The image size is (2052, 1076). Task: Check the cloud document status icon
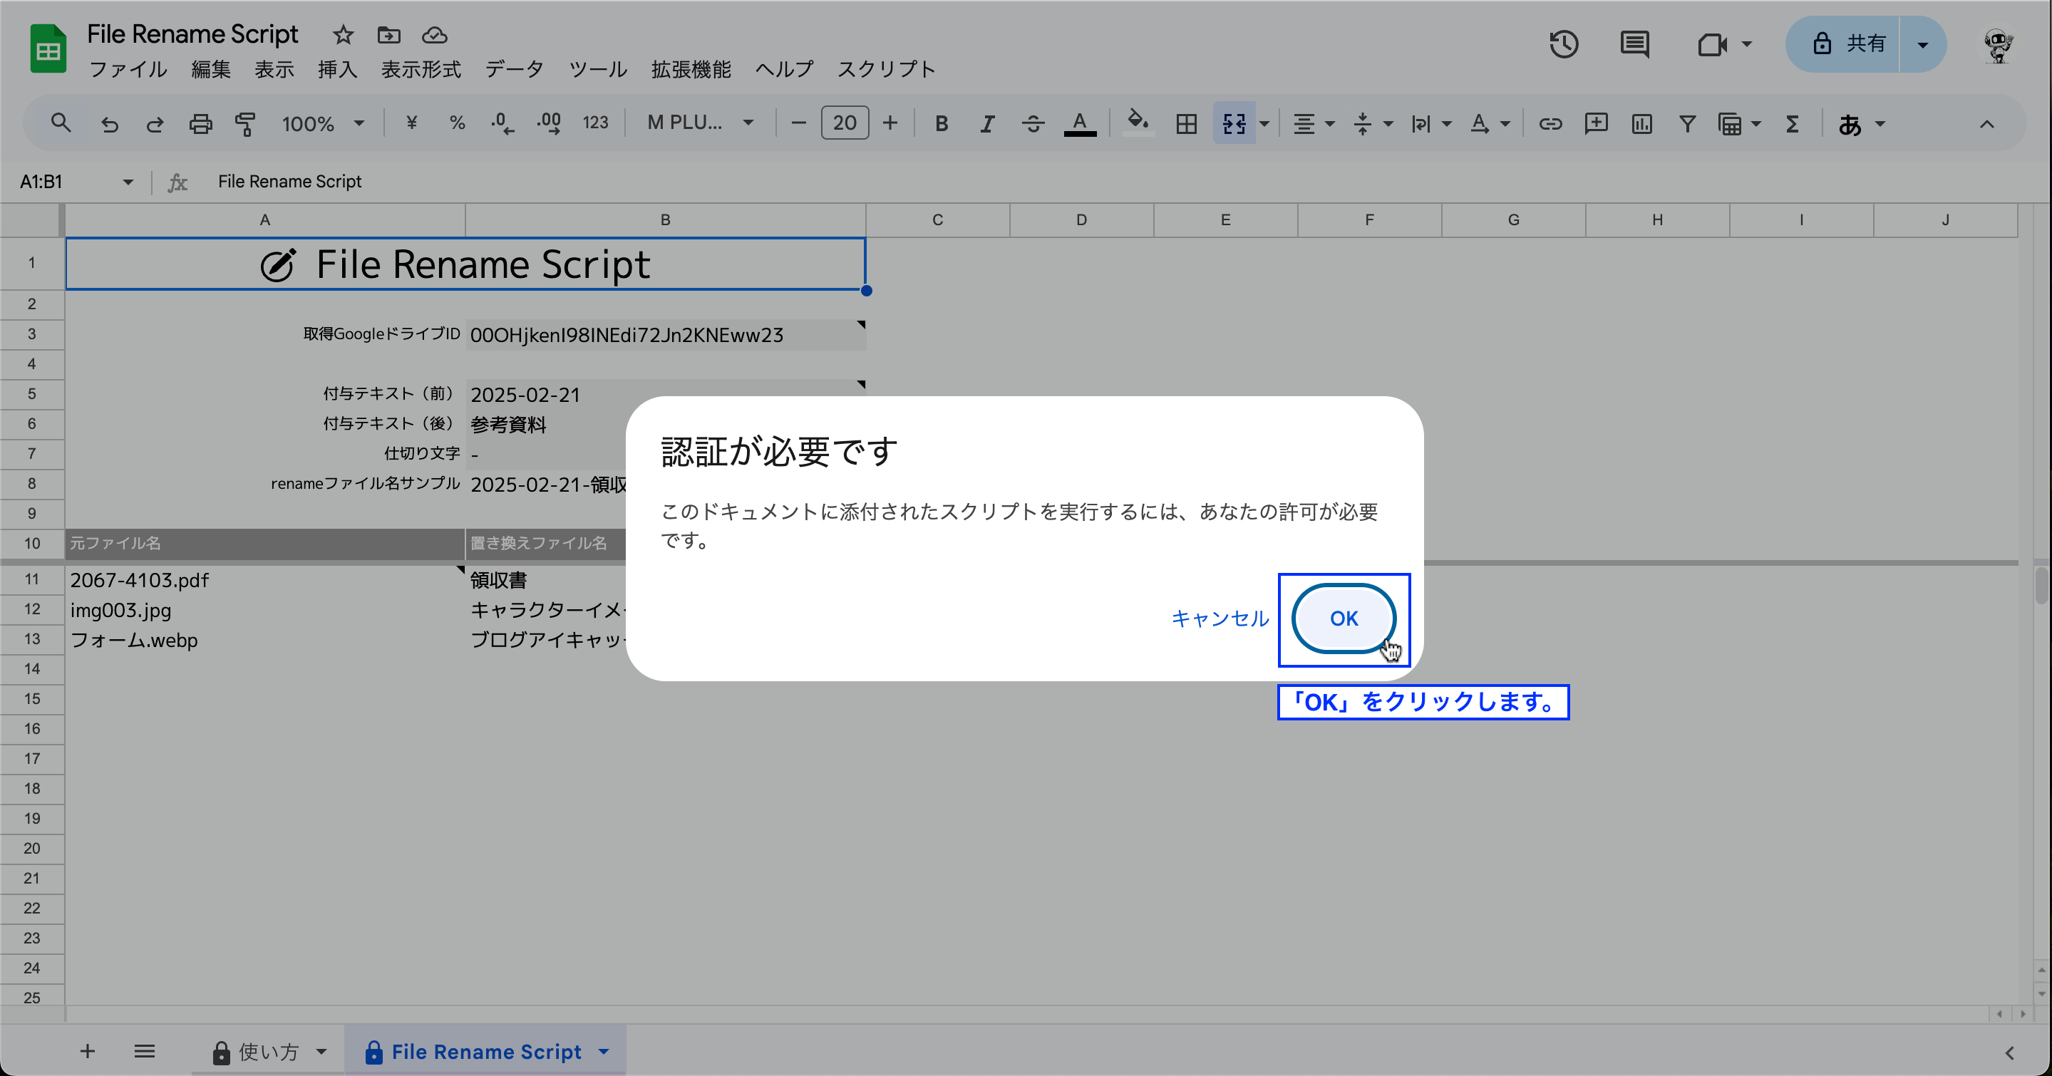pos(434,35)
